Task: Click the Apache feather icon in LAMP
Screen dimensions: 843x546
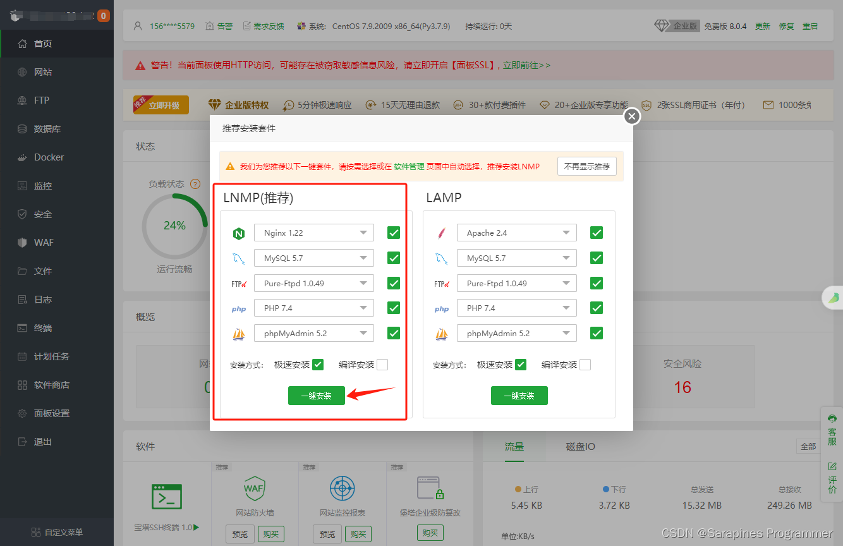Action: (x=441, y=233)
